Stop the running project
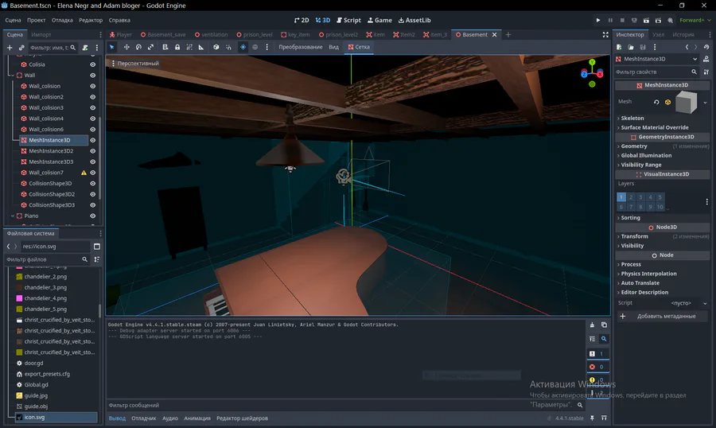 click(622, 20)
